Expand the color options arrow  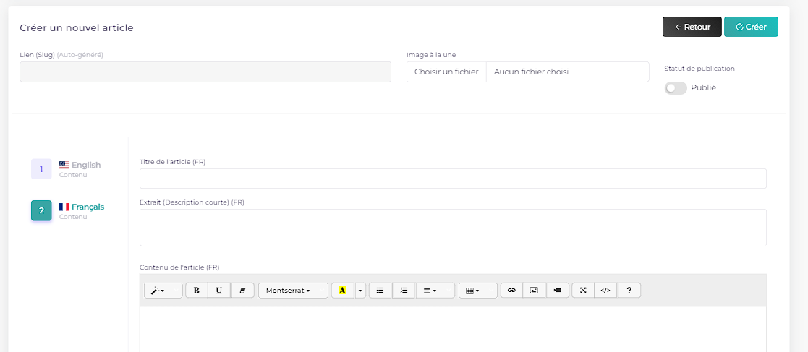point(360,291)
